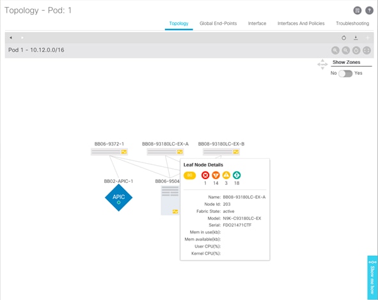Click the third round icon in Pod bar
The image size is (378, 300).
coord(356,50)
